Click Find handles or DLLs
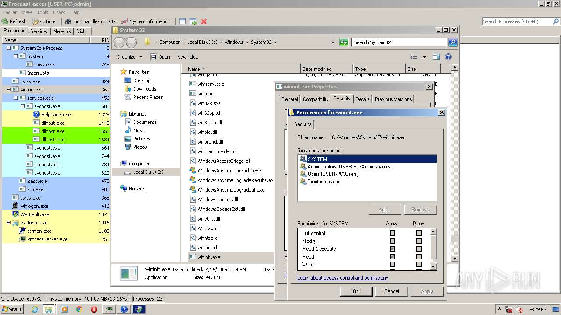This screenshot has height=315, width=561. pos(90,21)
